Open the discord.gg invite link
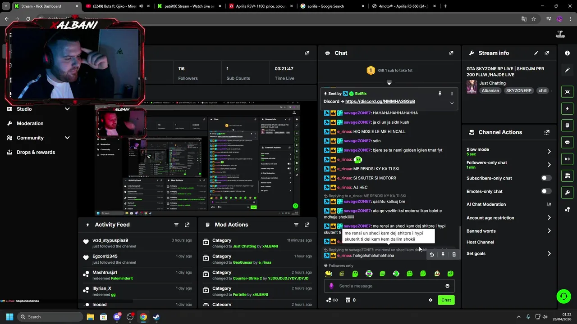Screen dimensions: 577x324 pos(380,101)
